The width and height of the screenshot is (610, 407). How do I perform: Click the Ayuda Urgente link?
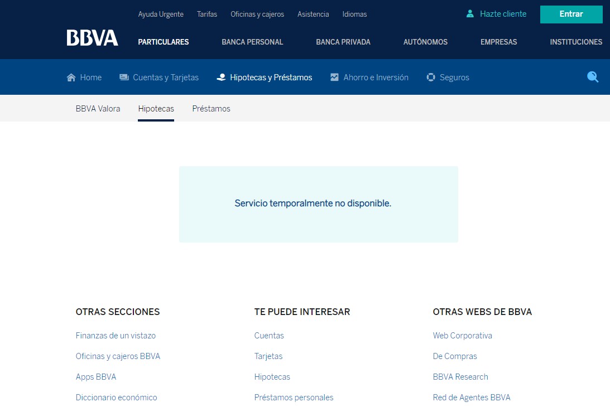(161, 14)
